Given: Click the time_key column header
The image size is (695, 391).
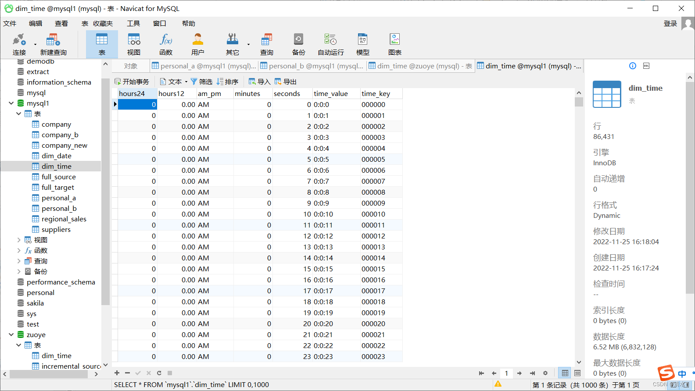Looking at the screenshot, I should click(381, 93).
